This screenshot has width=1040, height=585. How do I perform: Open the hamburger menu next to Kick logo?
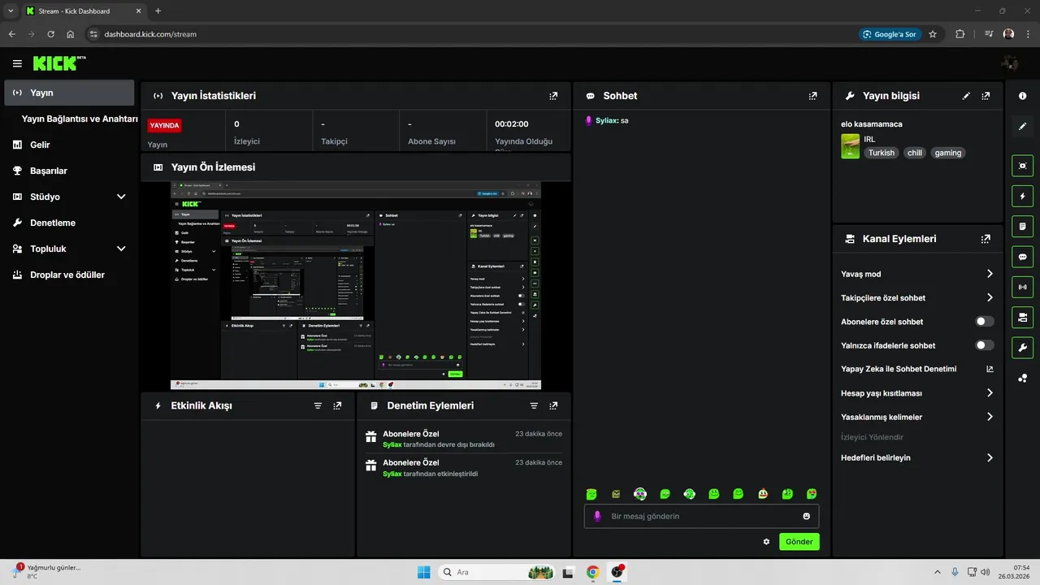point(17,63)
